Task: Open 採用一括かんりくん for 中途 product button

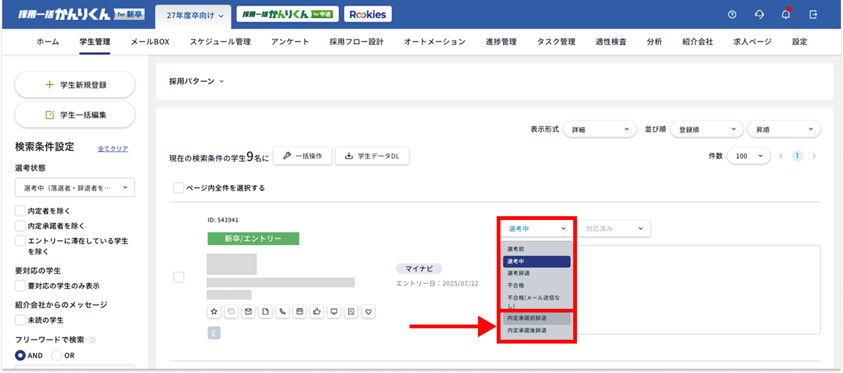Action: pos(287,14)
